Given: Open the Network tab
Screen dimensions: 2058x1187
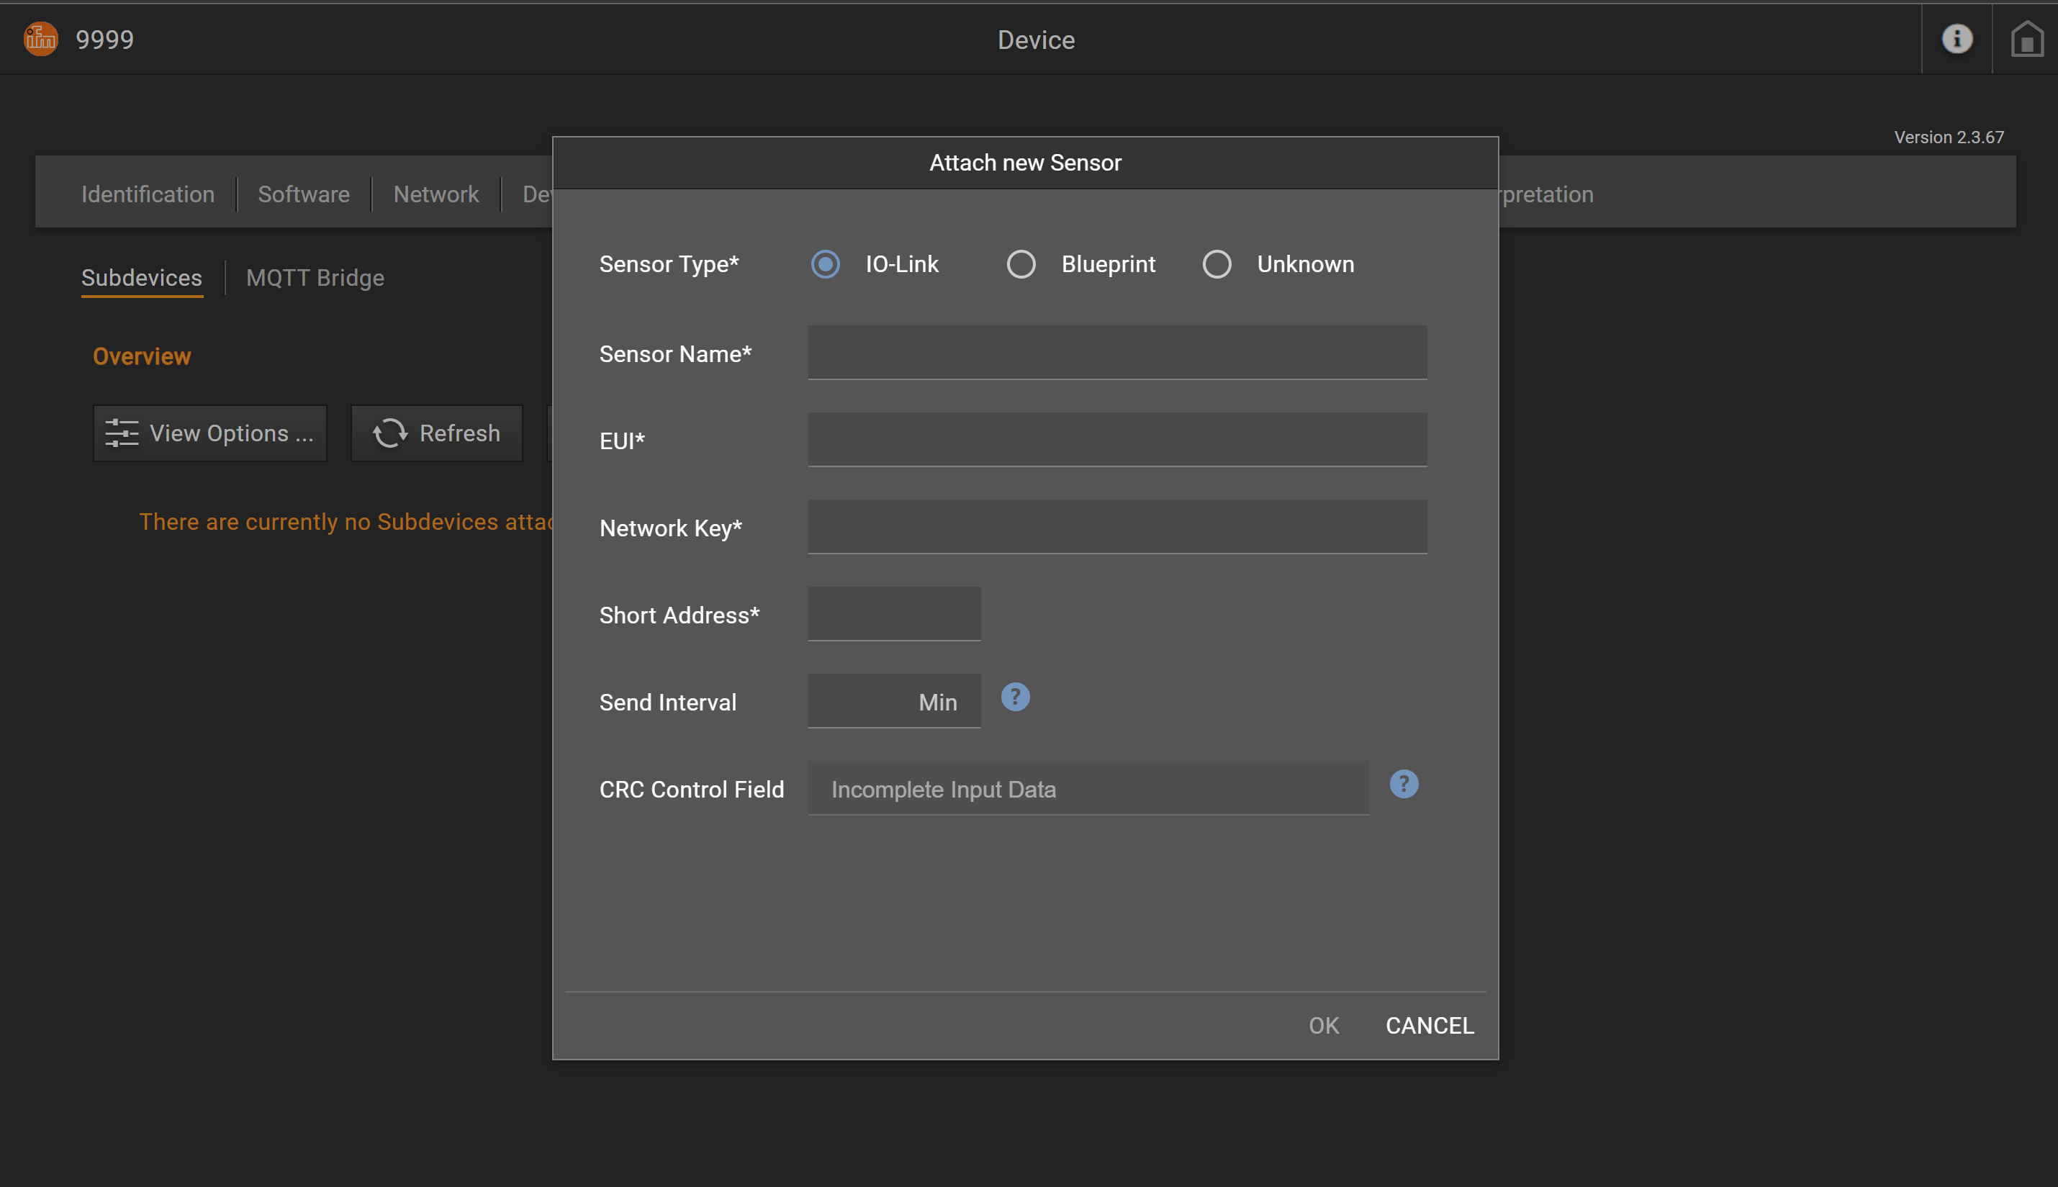Looking at the screenshot, I should point(435,194).
